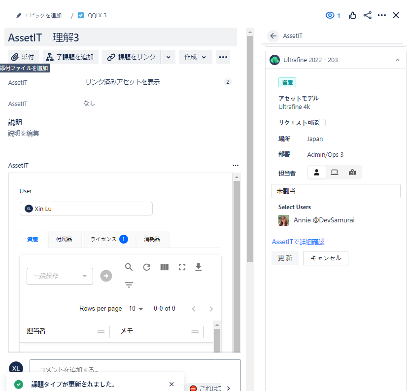The width and height of the screenshot is (408, 391).
Task: Open the view columns icon
Action: 164,267
